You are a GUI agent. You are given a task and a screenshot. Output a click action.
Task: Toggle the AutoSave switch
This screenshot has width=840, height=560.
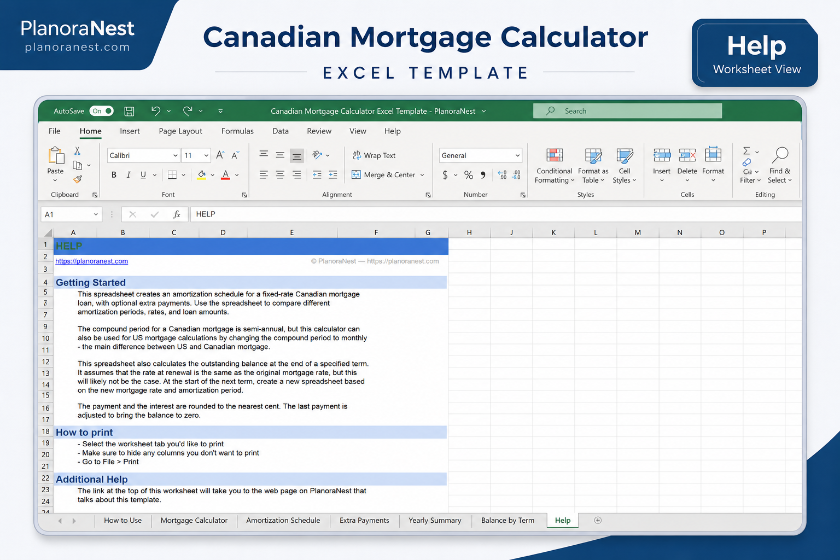101,111
